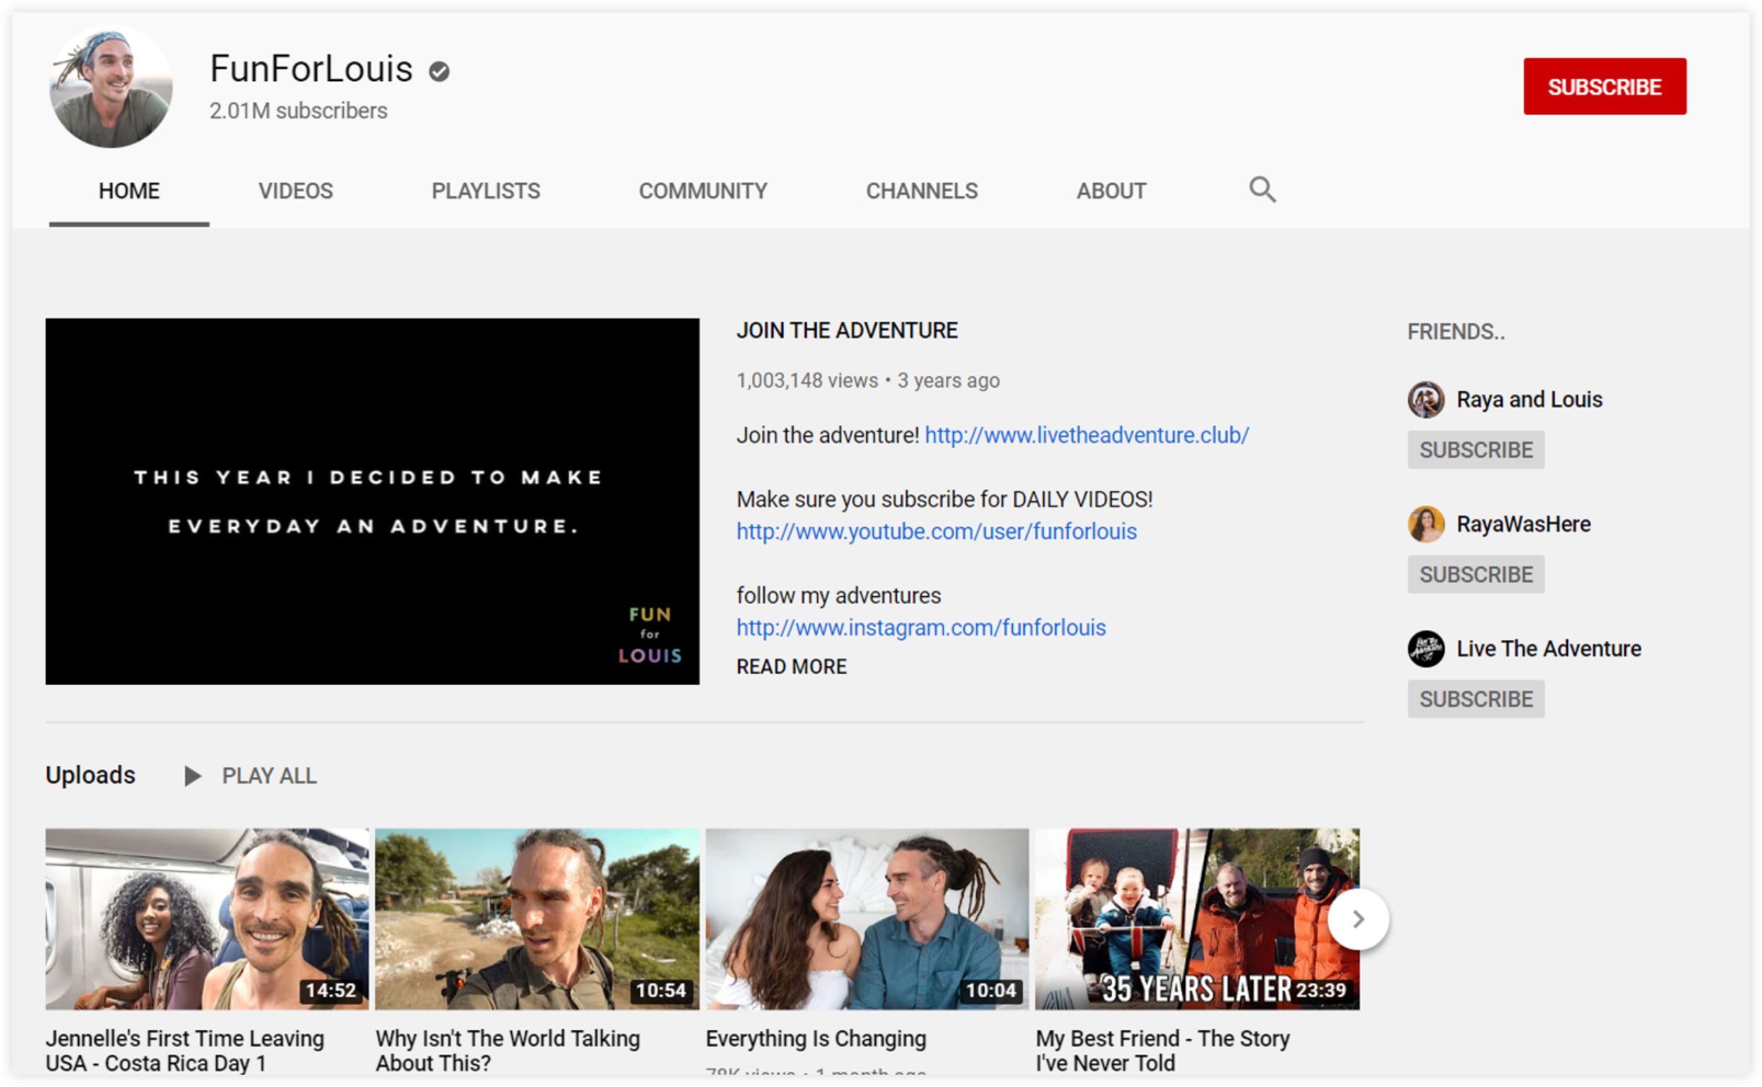Subscribe to the Live The Adventure channel
Screen dimensions: 1762x1087
pyautogui.click(x=1475, y=699)
